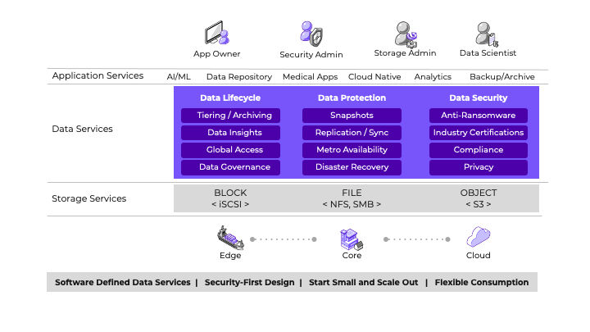Select the Core building icon
590x332 pixels.
click(351, 239)
